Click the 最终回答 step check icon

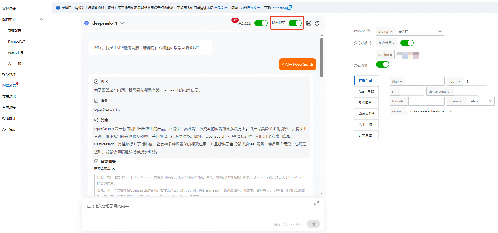96,161
